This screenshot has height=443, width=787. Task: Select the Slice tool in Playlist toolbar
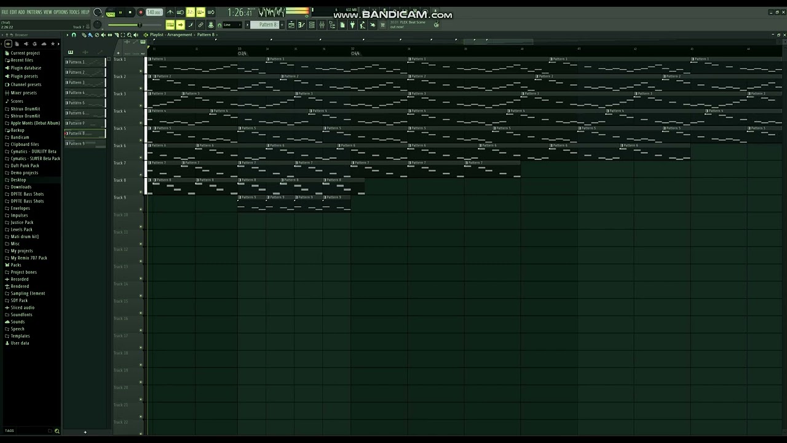116,34
